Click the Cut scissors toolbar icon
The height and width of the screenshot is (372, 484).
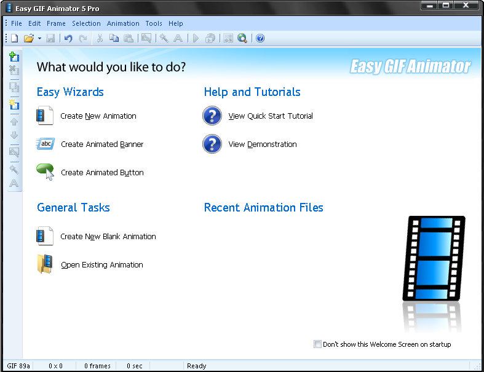[x=100, y=38]
